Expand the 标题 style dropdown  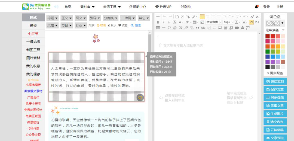coord(53,18)
